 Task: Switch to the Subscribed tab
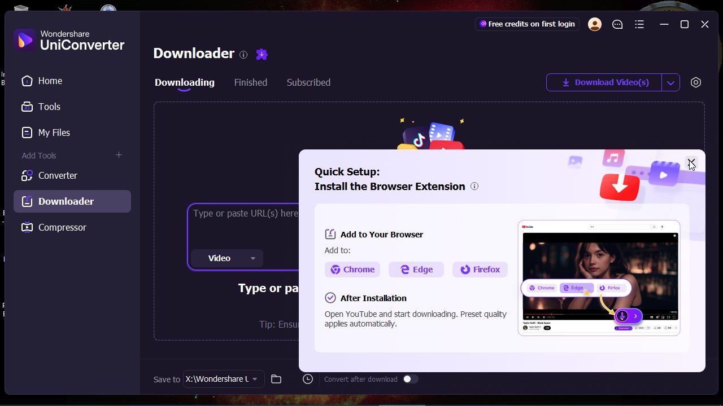308,82
